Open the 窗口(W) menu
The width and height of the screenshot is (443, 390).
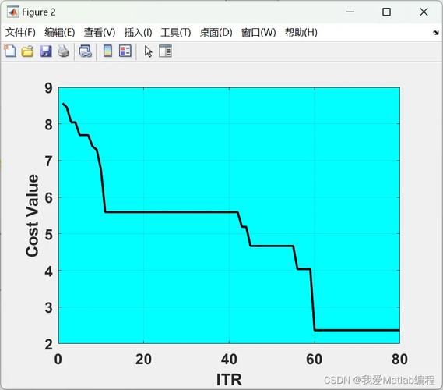(x=258, y=32)
